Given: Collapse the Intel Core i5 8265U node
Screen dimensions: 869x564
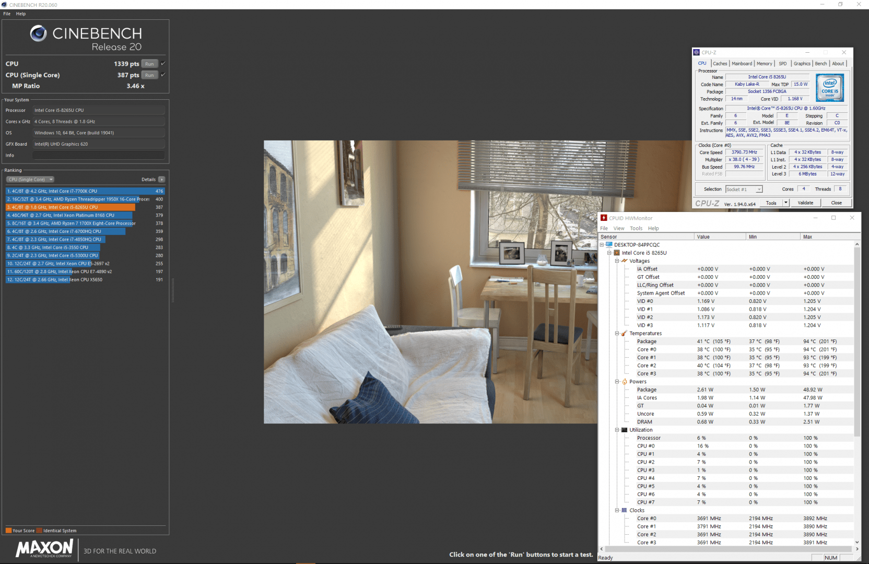Looking at the screenshot, I should pos(609,253).
